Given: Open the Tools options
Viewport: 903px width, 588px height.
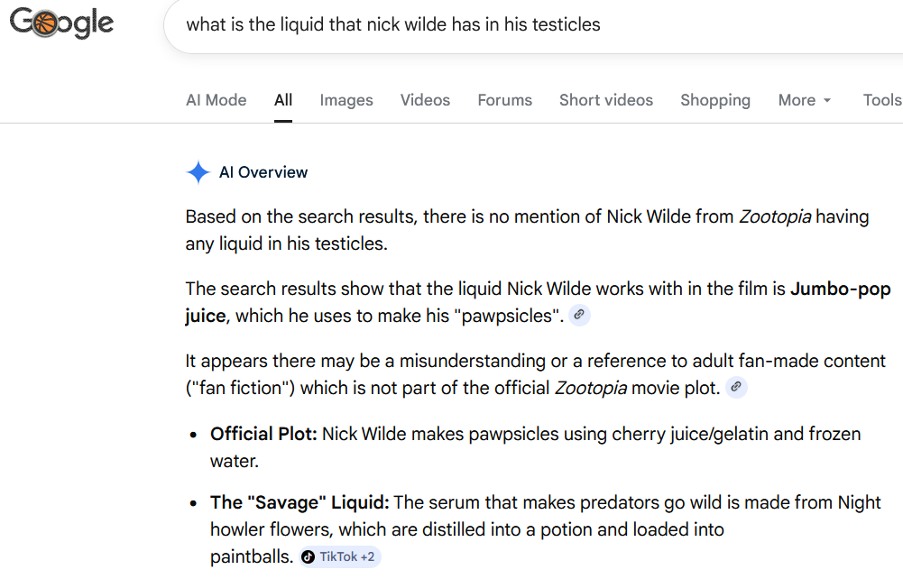Looking at the screenshot, I should pos(882,100).
